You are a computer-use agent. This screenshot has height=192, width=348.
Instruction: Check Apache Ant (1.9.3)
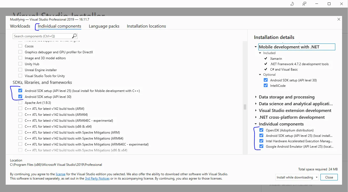(20, 103)
